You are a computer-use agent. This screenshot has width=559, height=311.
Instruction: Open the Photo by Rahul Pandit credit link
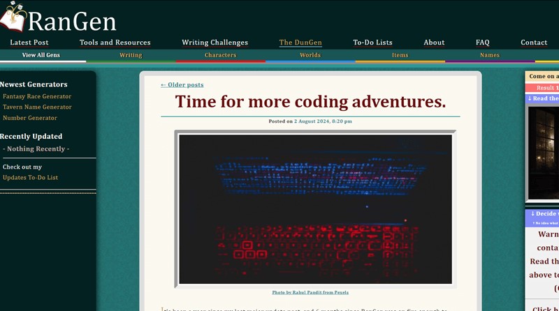pos(310,292)
